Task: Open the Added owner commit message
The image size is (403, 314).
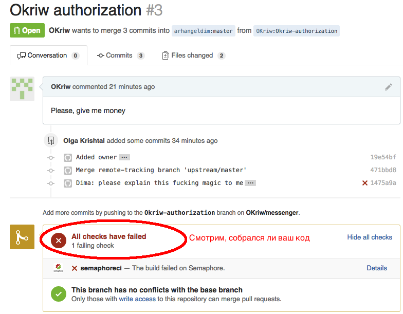Action: 97,157
